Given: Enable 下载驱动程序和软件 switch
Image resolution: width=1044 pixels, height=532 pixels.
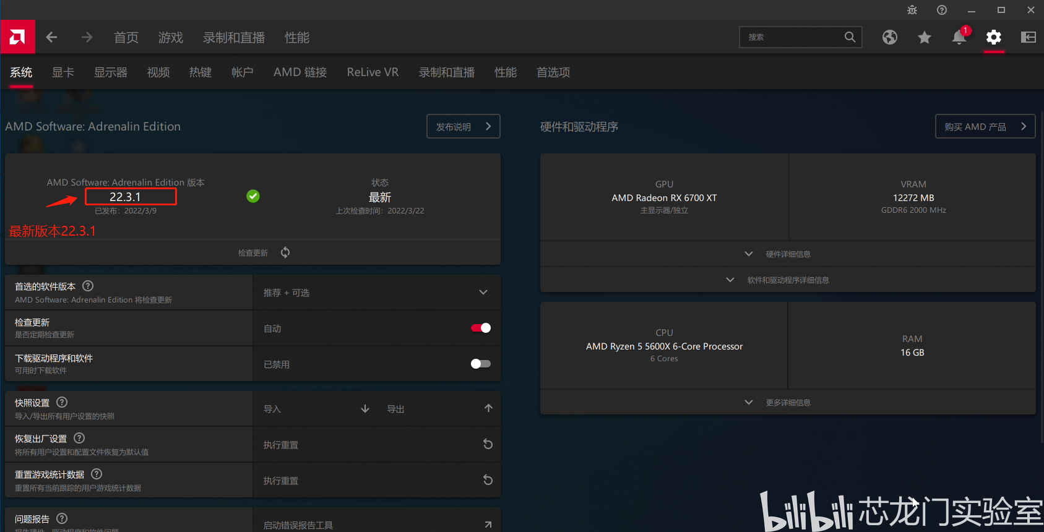Looking at the screenshot, I should point(481,364).
